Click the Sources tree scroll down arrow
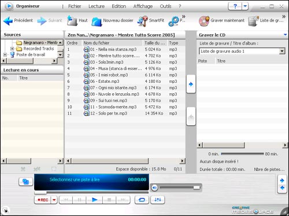The width and height of the screenshot is (289, 216). pos(60,55)
